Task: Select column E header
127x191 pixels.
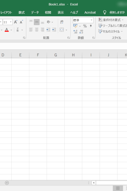Action: pos(20,55)
